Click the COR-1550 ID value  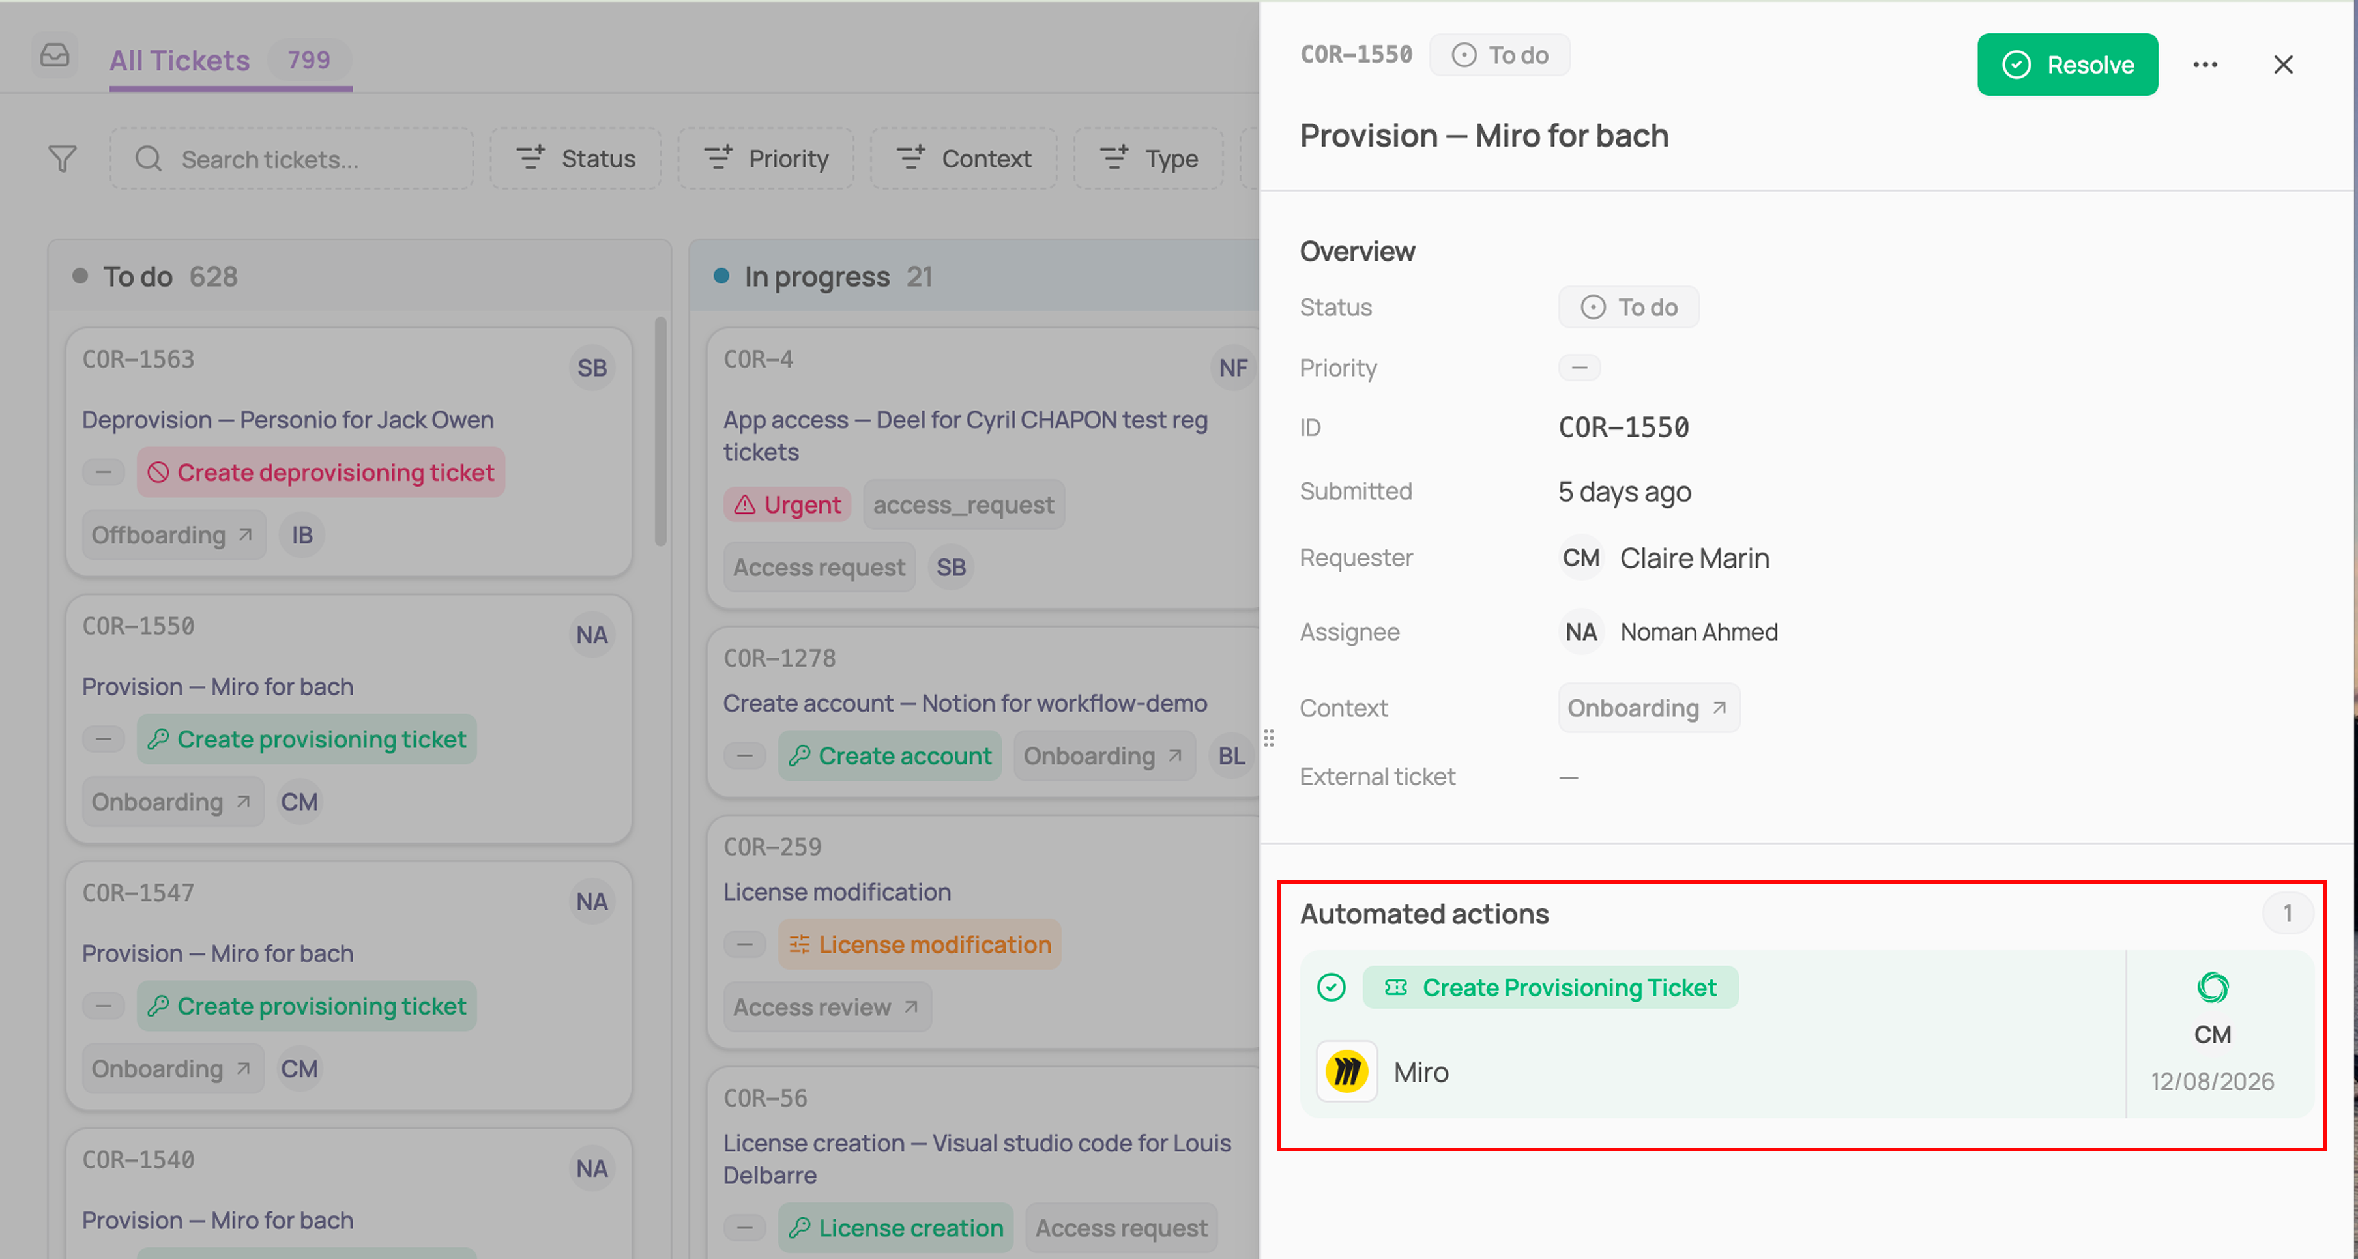[x=1623, y=427]
